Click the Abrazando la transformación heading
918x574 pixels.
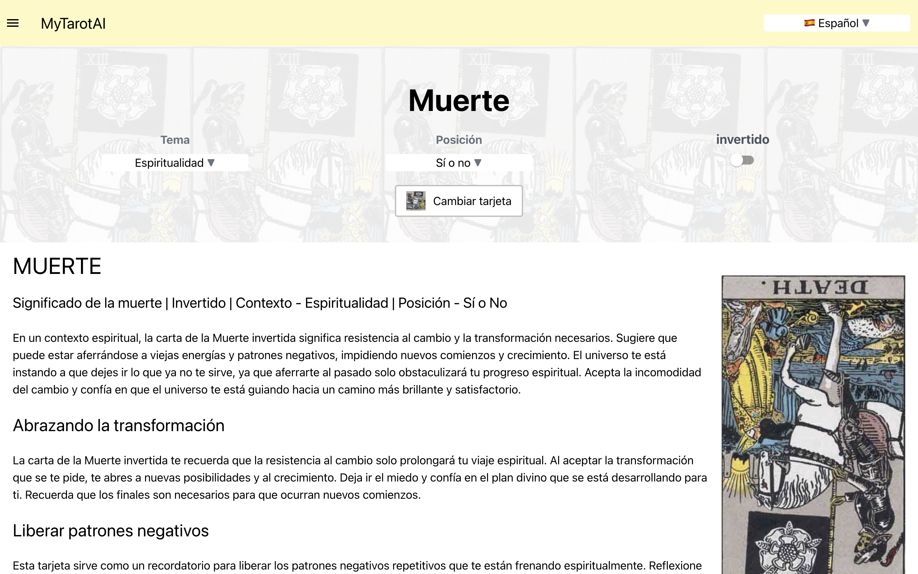pos(119,425)
